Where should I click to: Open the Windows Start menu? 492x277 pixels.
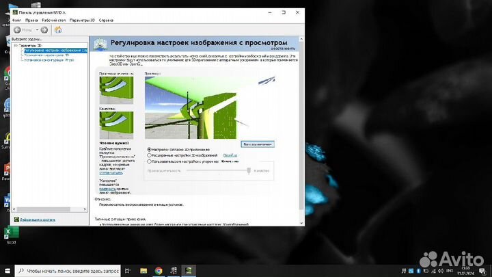click(8, 271)
